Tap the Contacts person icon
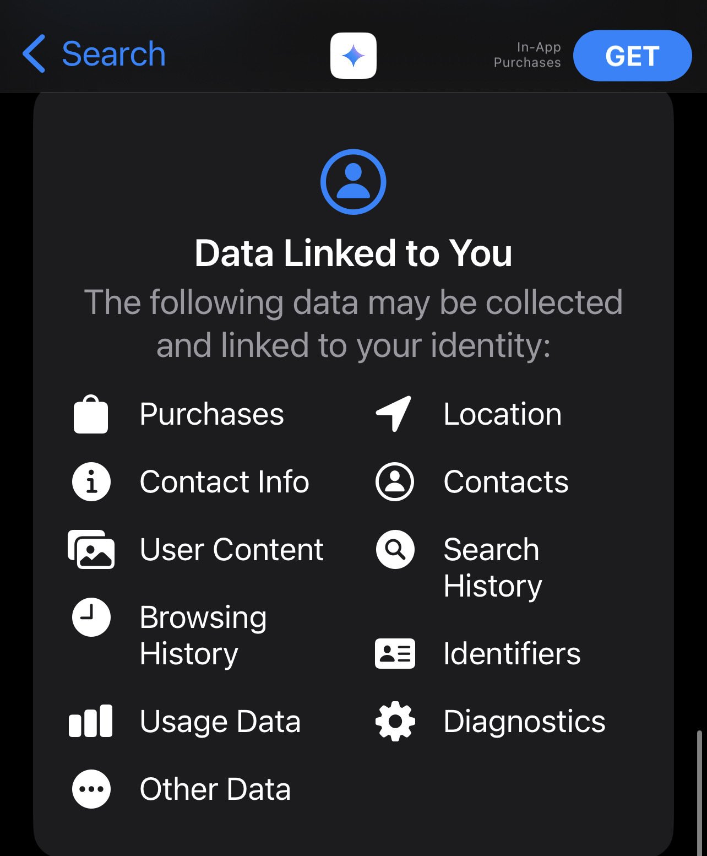Screen dimensions: 707x856 395,481
